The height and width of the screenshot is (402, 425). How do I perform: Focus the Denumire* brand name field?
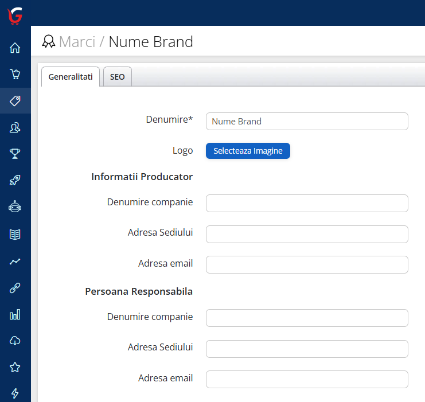(307, 122)
